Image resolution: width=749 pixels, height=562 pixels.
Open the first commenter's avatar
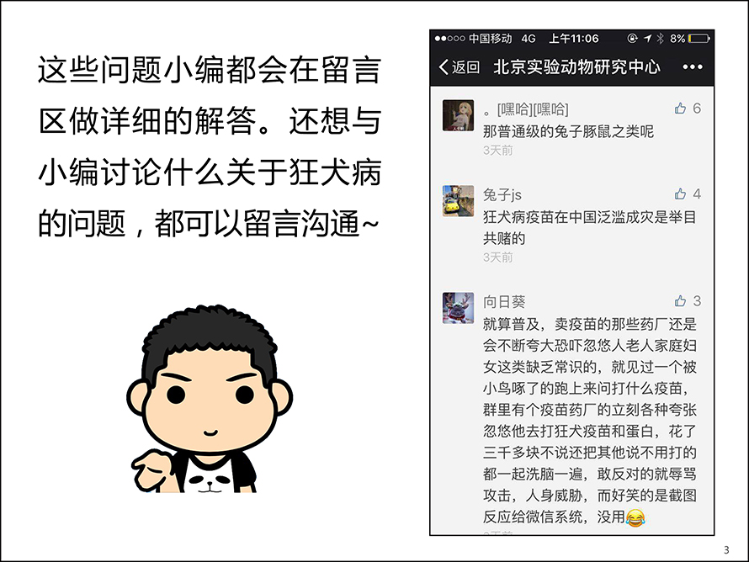pyautogui.click(x=458, y=115)
